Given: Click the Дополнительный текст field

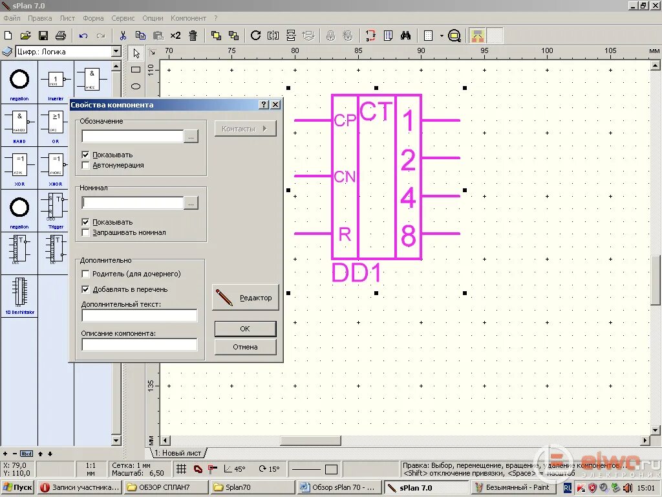Looking at the screenshot, I should tap(140, 315).
